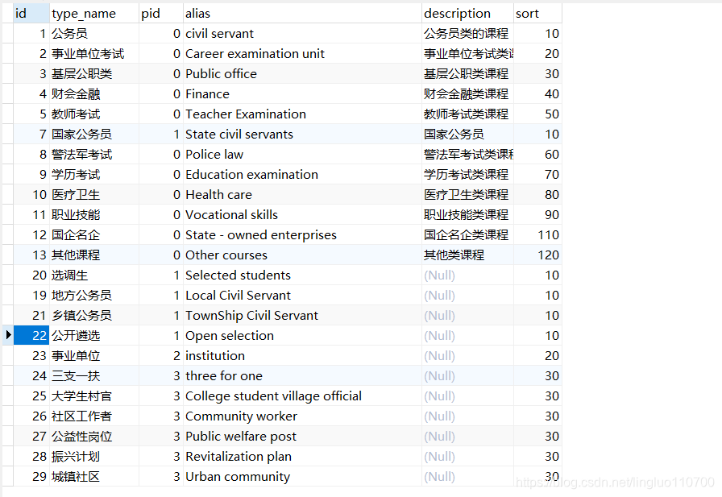
Task: Select the alias cell 'Selected students'
Action: (302, 275)
